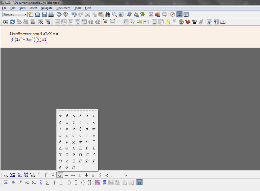Toggle the math panels pi button

[x=139, y=182]
